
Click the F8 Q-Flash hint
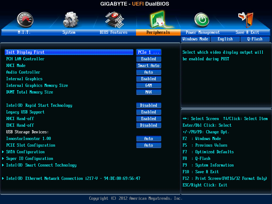(x=197, y=159)
